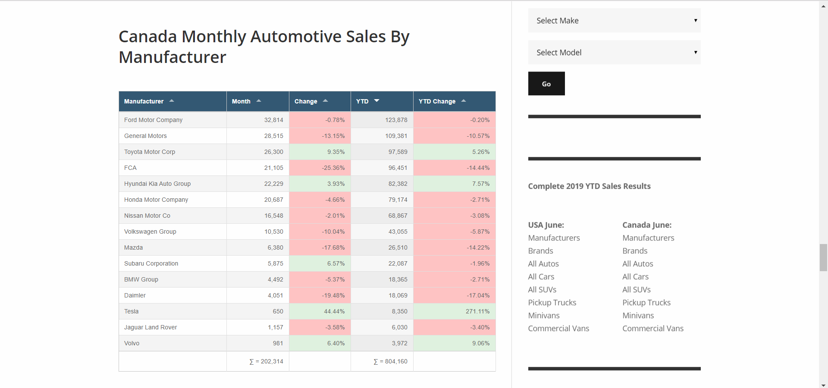Click FCA's -25.36% change value

click(333, 168)
